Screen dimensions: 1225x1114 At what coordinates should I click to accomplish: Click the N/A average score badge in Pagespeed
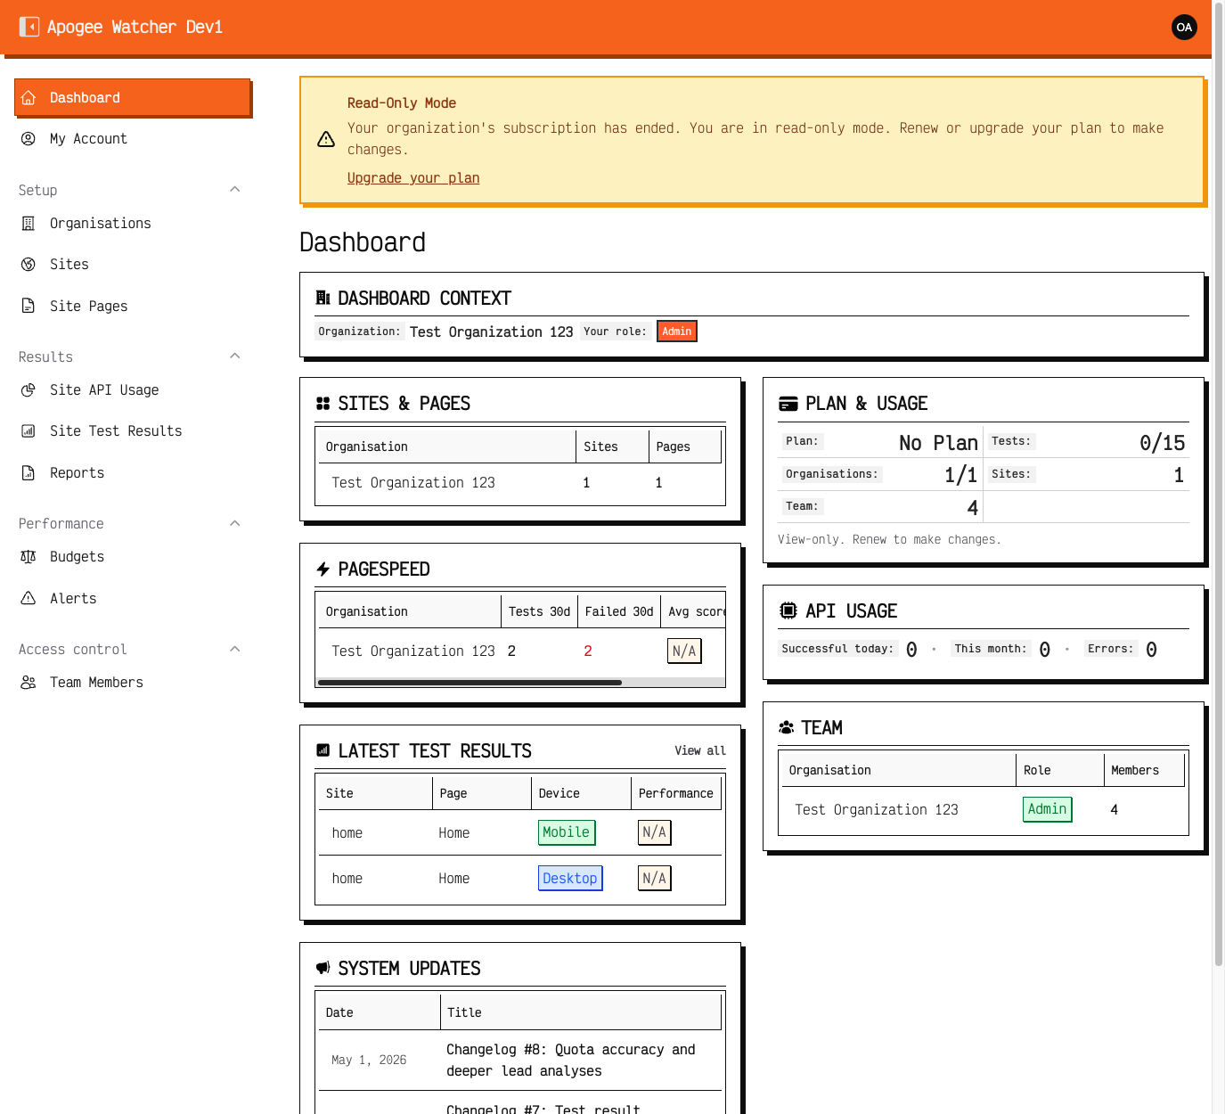(x=684, y=651)
